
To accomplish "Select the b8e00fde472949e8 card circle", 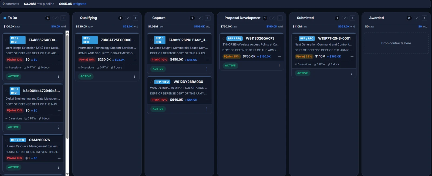I will (7, 91).
